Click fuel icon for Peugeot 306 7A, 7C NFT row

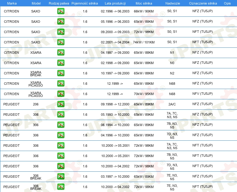point(61,145)
